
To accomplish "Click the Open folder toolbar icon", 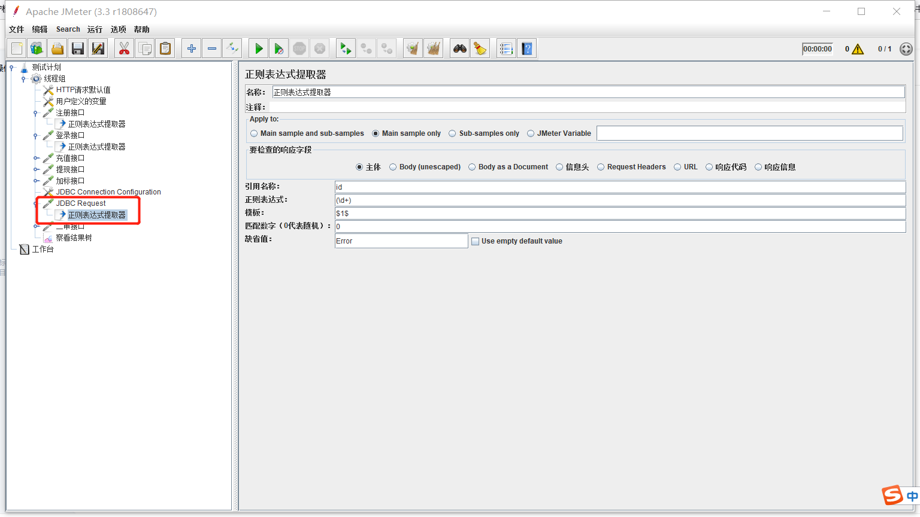I will point(57,48).
